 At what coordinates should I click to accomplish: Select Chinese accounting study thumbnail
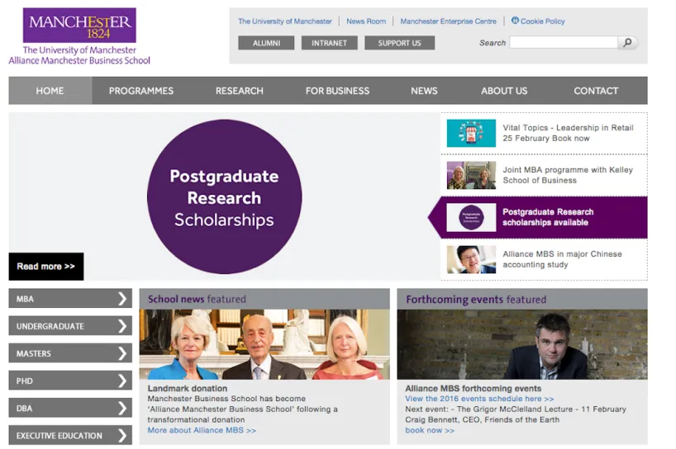(471, 260)
